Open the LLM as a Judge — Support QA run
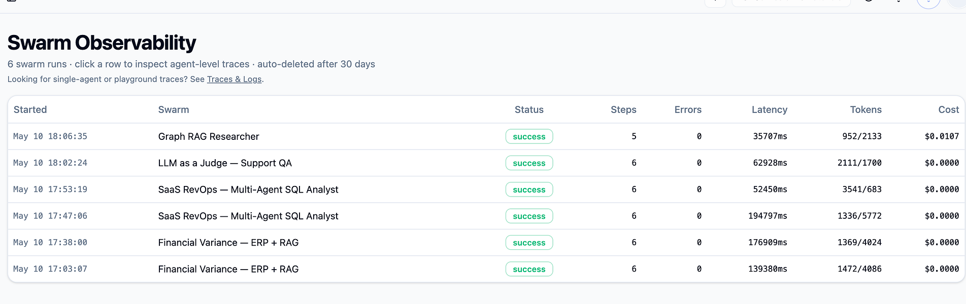 tap(486, 163)
